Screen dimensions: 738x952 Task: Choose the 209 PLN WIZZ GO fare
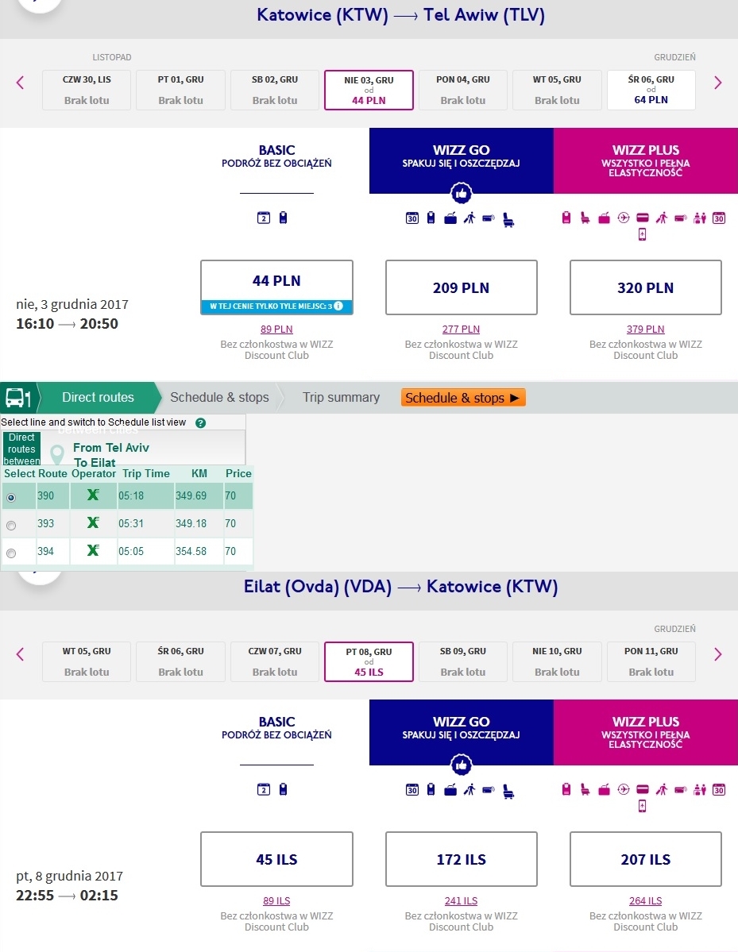(x=461, y=287)
